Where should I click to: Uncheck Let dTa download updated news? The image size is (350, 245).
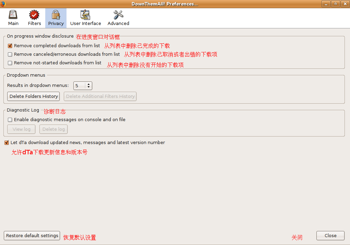click(7, 143)
